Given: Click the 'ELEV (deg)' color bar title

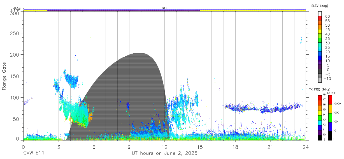Looking at the screenshot, I should click(320, 6).
